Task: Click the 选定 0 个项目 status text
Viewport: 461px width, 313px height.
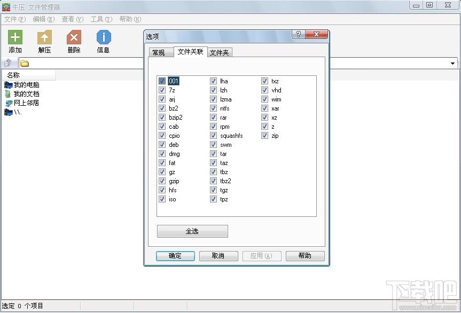Action: click(x=22, y=306)
